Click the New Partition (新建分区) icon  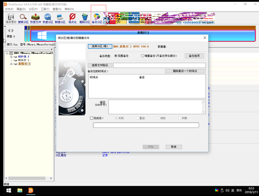[x=60, y=18]
